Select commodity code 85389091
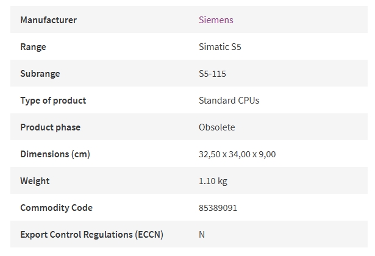Image resolution: width=375 pixels, height=256 pixels. click(x=218, y=208)
